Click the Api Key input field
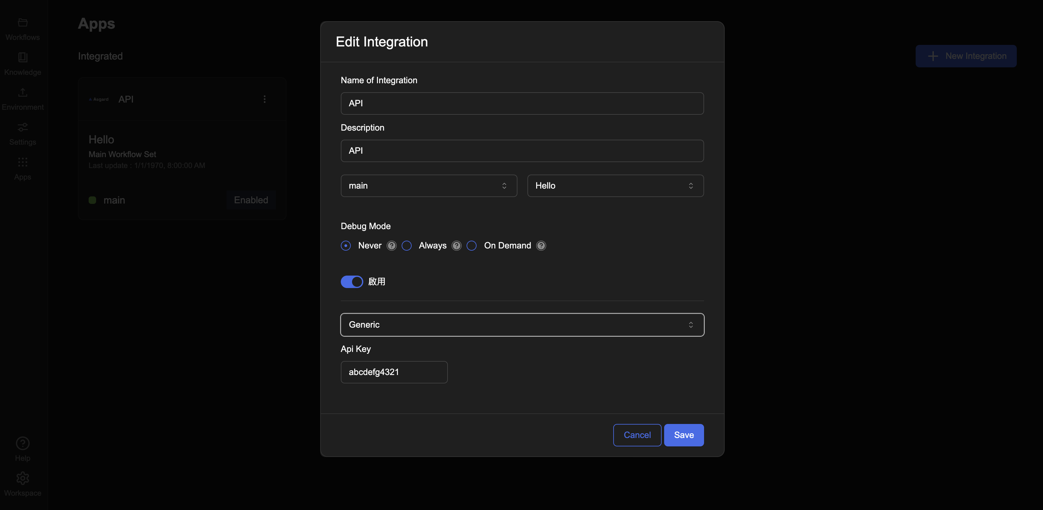Viewport: 1043px width, 510px height. point(394,372)
